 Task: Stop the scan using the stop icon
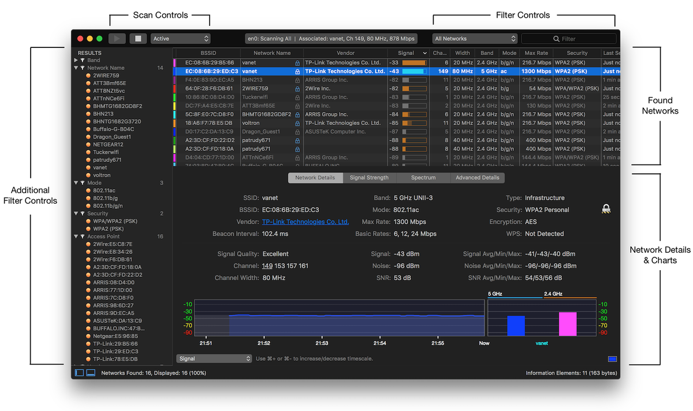pos(138,38)
